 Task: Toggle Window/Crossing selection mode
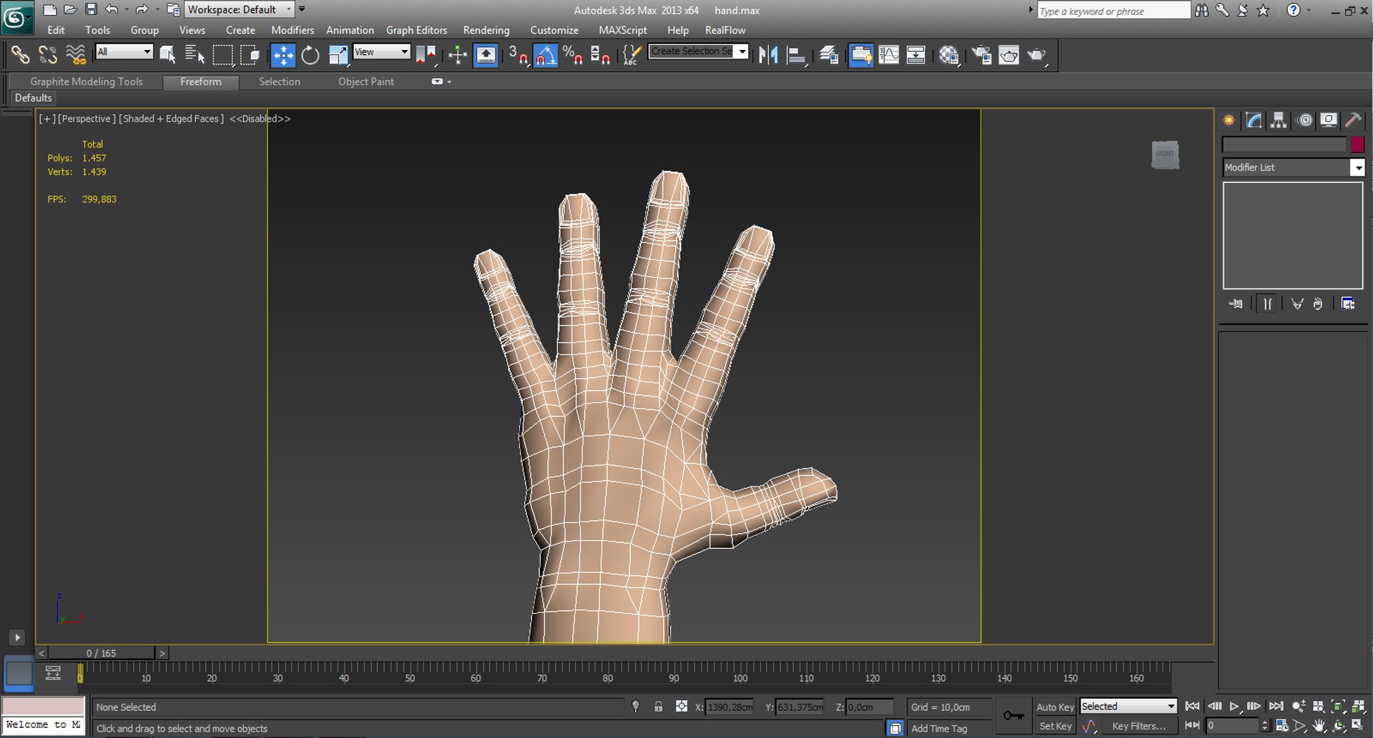[250, 55]
